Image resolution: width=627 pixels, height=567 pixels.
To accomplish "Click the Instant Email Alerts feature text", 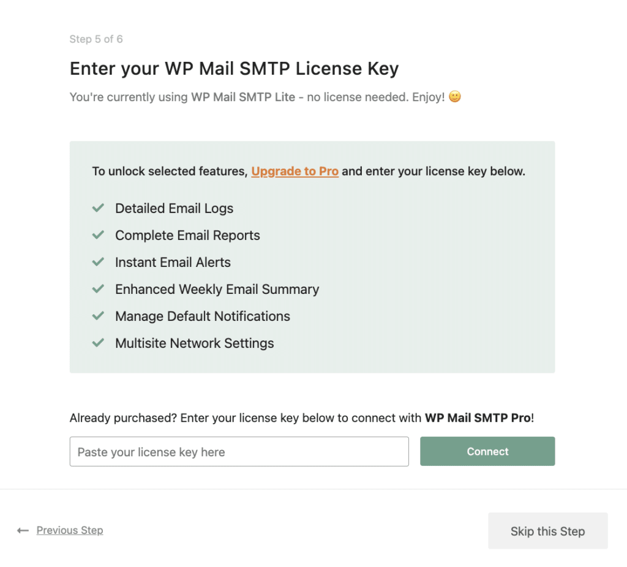I will 173,262.
